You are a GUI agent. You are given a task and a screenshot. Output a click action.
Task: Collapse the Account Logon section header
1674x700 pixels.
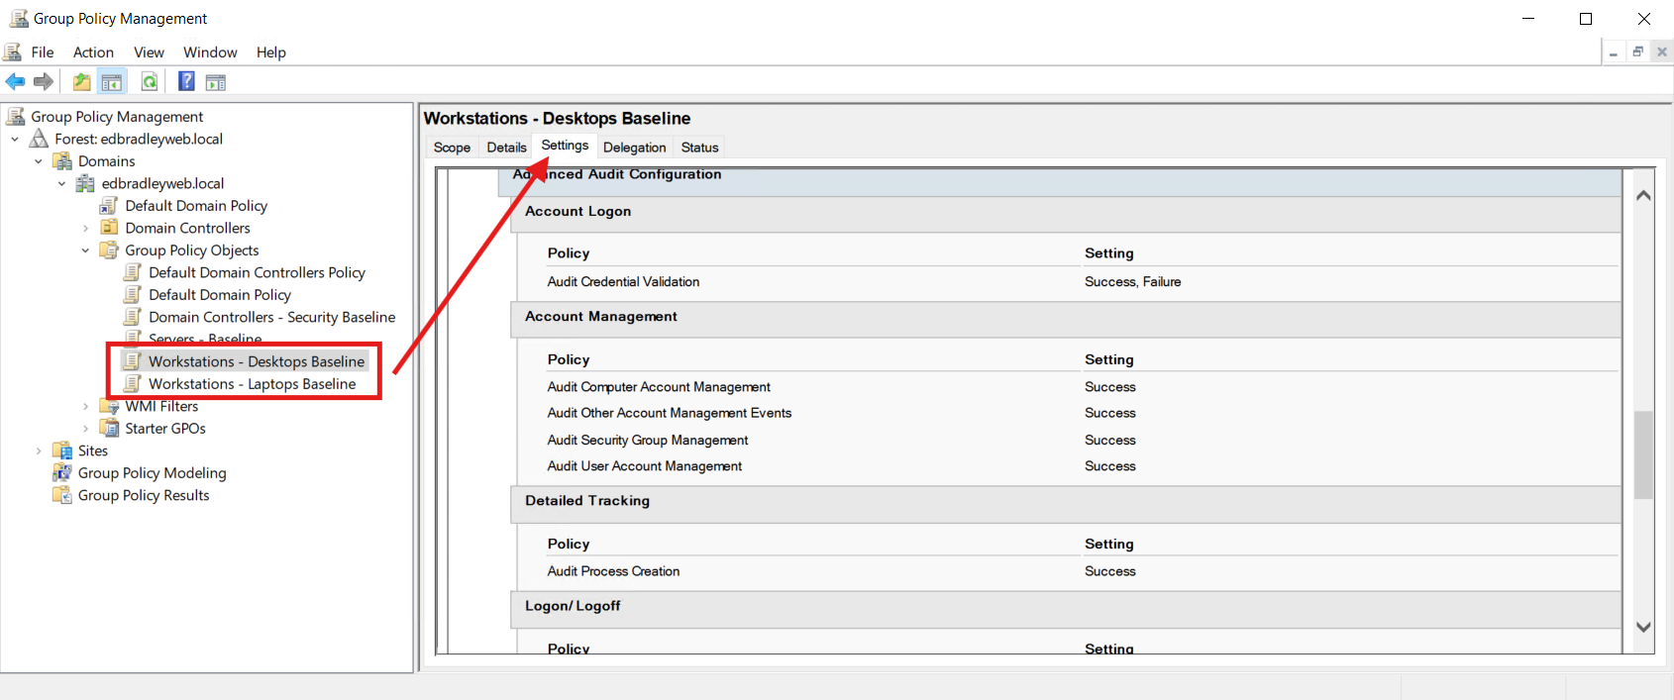click(1066, 213)
